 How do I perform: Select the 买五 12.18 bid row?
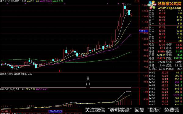pyautogui.click(x=166, y=41)
